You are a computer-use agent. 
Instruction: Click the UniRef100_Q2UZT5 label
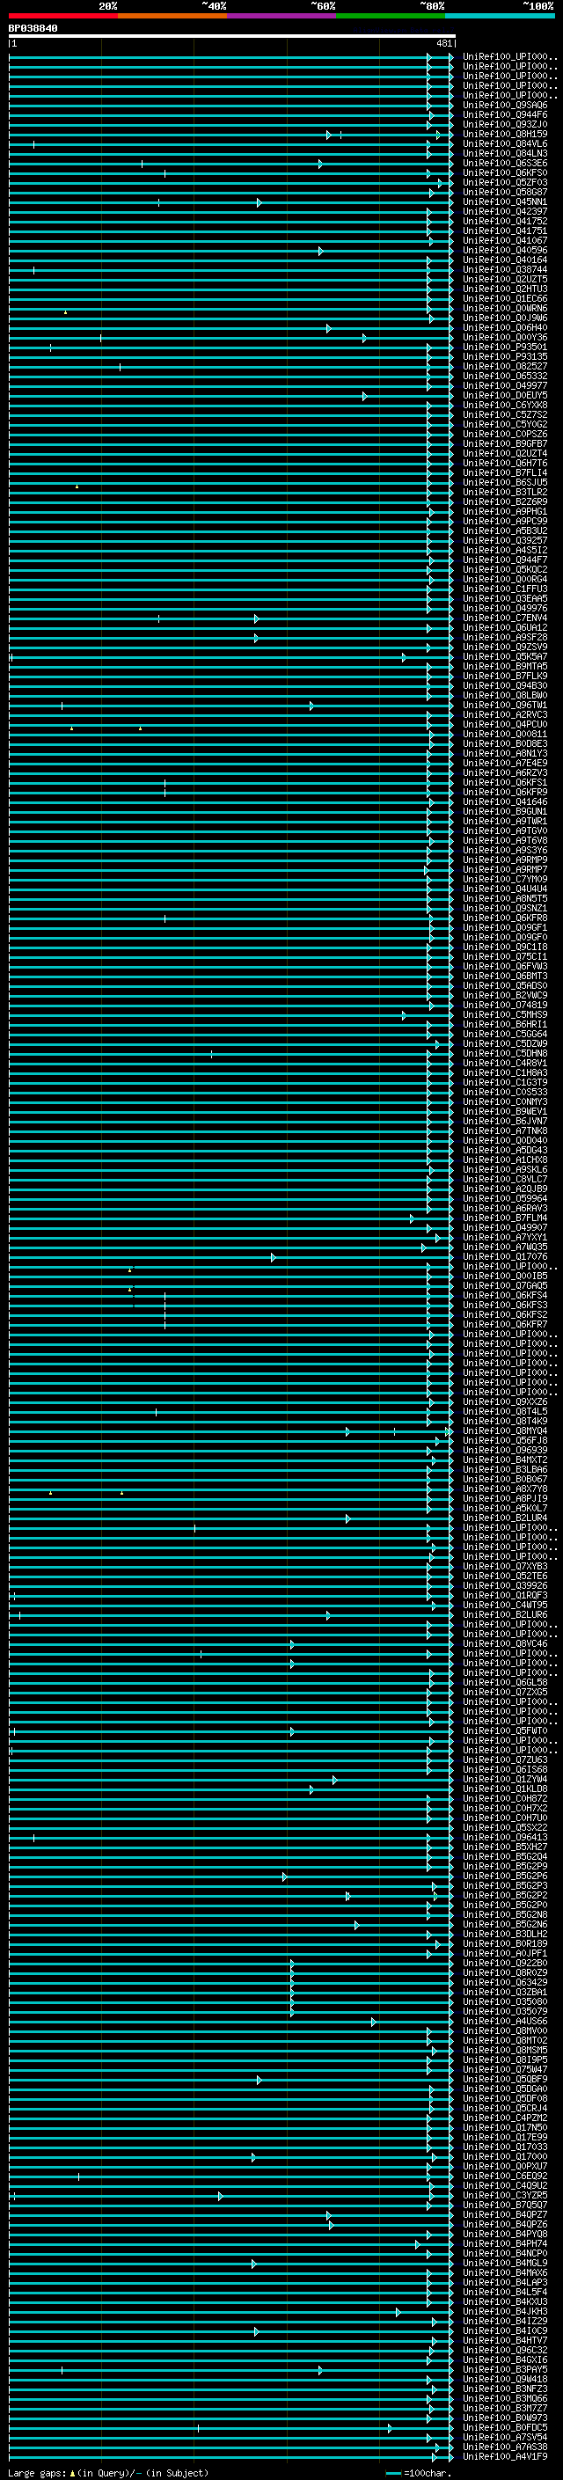tap(505, 279)
